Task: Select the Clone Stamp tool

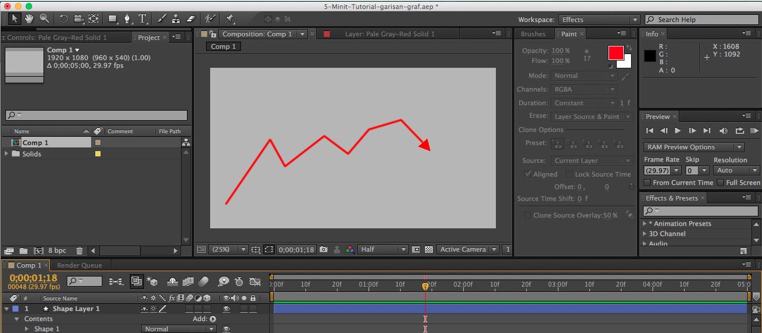Action: click(x=177, y=19)
